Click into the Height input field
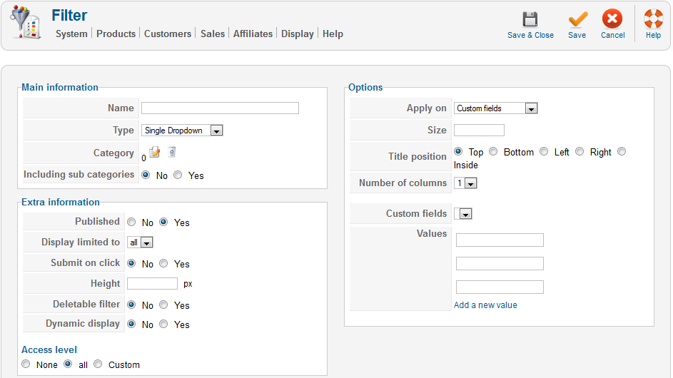 pyautogui.click(x=152, y=284)
